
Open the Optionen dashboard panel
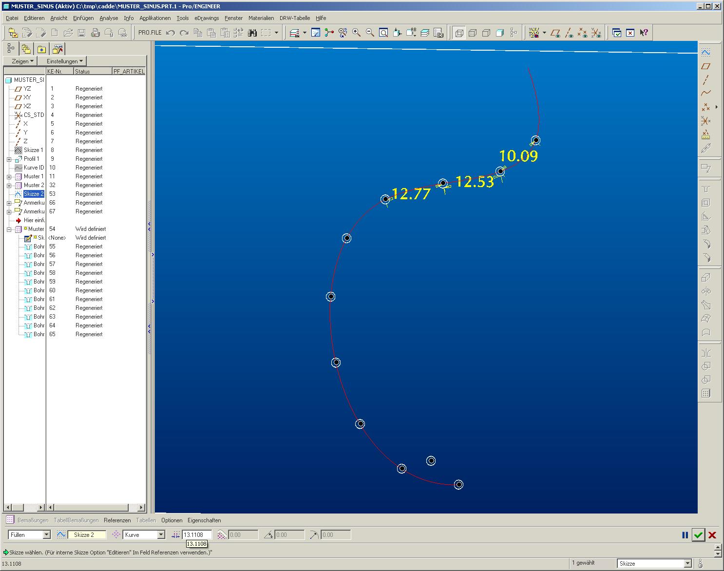[x=172, y=520]
